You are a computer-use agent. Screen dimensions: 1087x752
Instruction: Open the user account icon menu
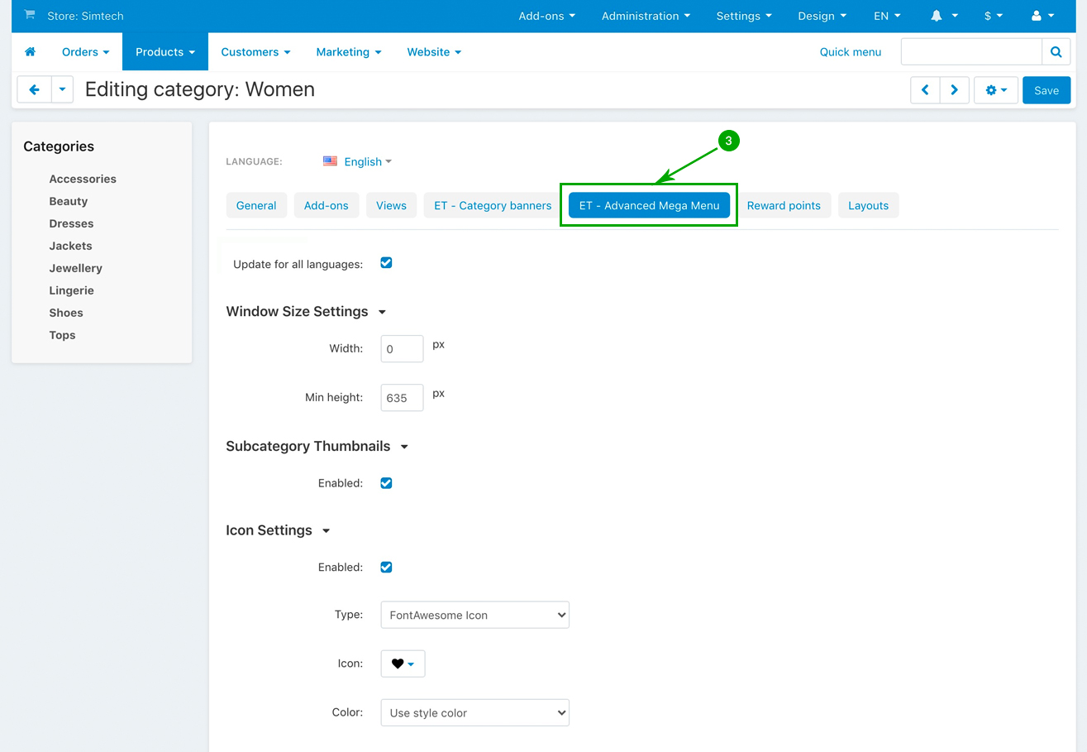(1043, 16)
